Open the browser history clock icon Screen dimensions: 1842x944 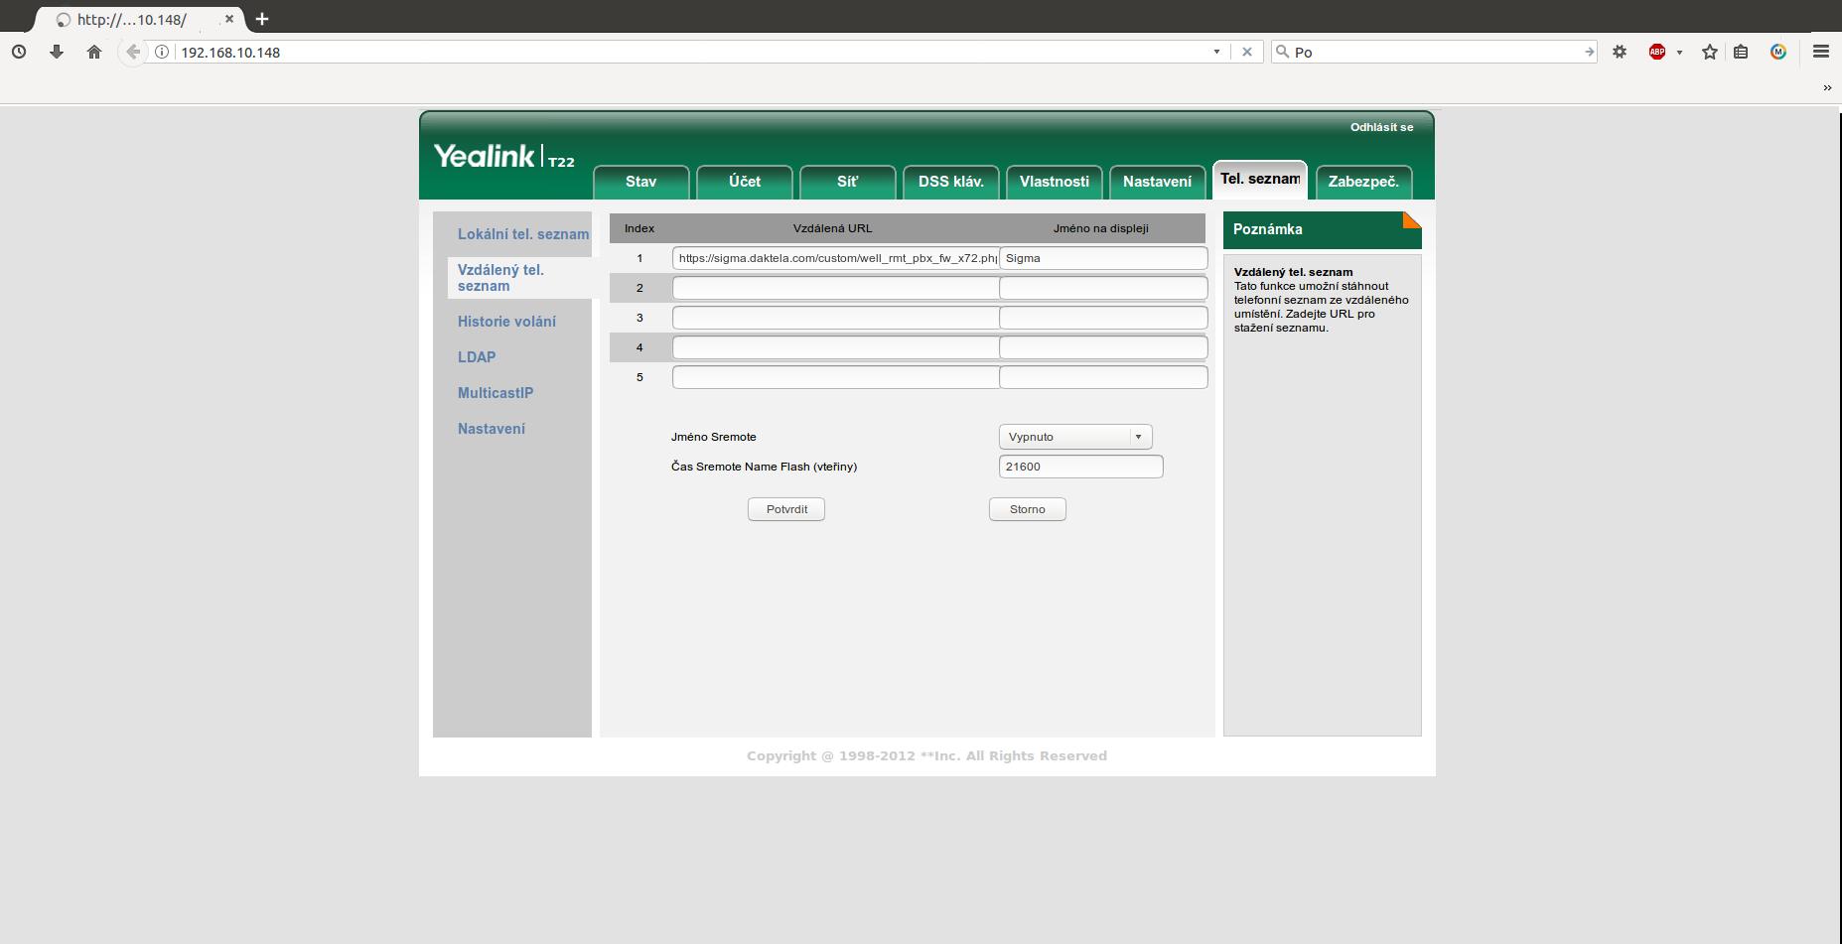[x=19, y=52]
